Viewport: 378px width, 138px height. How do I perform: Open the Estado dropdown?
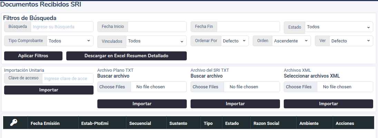point(339,27)
